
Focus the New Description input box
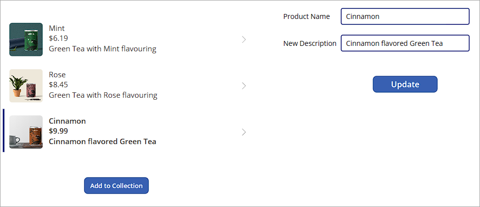coord(404,43)
